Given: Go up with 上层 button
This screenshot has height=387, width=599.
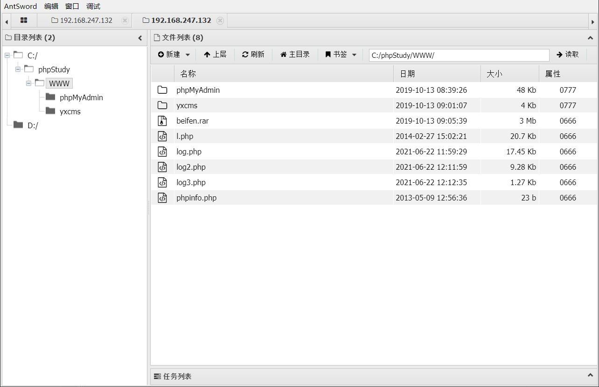Looking at the screenshot, I should (x=215, y=55).
